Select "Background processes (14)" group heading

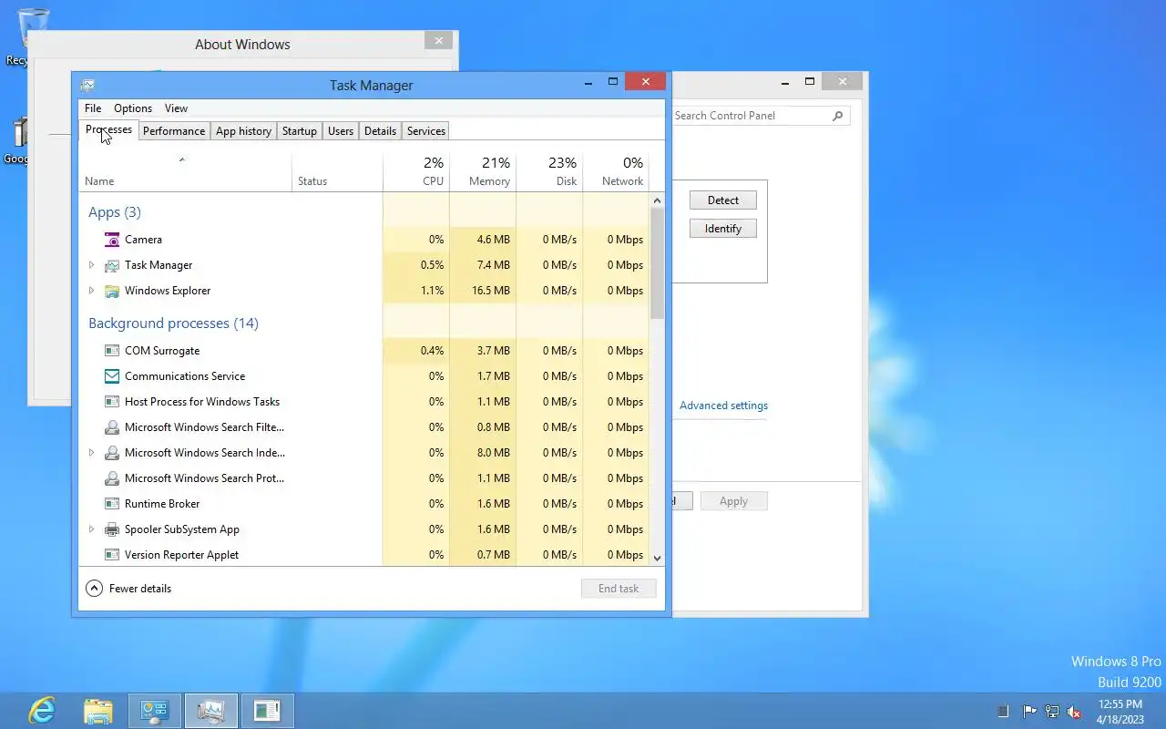click(173, 323)
